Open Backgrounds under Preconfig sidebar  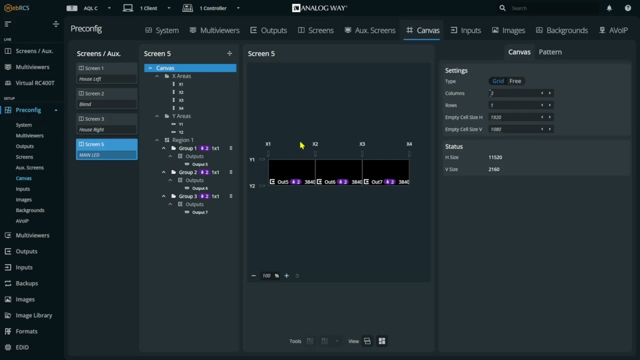(x=30, y=210)
